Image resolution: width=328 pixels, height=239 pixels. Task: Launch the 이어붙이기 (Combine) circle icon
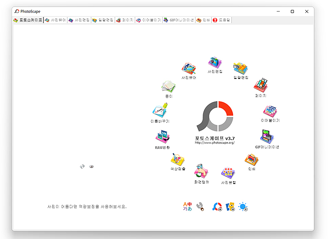(270, 111)
